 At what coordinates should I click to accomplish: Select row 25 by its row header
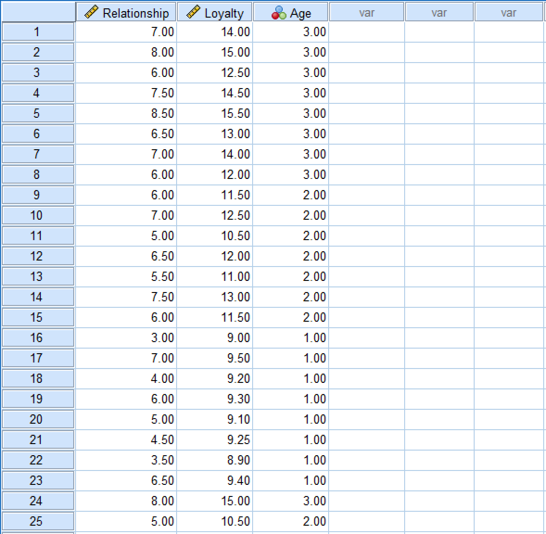click(38, 521)
